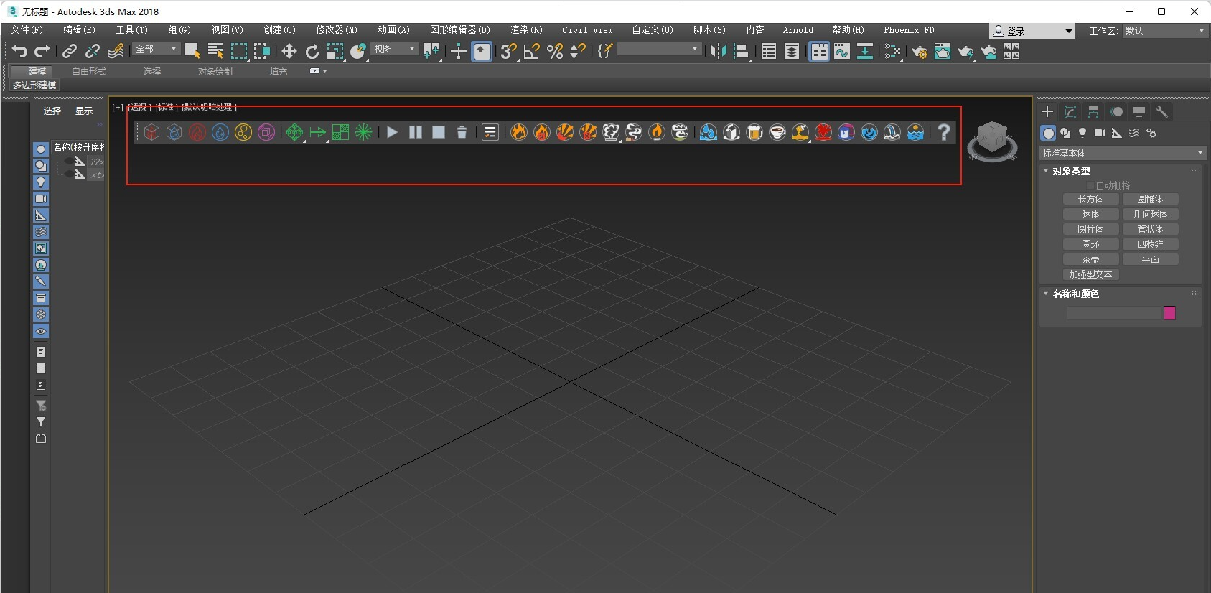This screenshot has height=593, width=1211.
Task: Click the Phoenix FD start simulation play button
Action: coord(392,132)
